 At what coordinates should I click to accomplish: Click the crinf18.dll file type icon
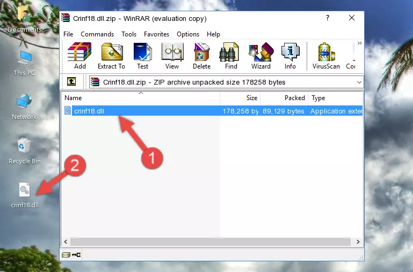pos(68,110)
